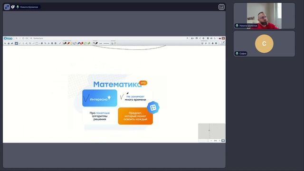Viewport: 304px width, 171px height.
Task: Click the pencil icon at toolbar right
Action: pos(224,42)
